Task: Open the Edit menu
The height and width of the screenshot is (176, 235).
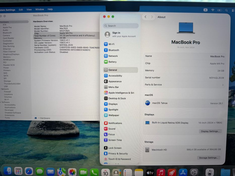Action: pyautogui.click(x=21, y=10)
